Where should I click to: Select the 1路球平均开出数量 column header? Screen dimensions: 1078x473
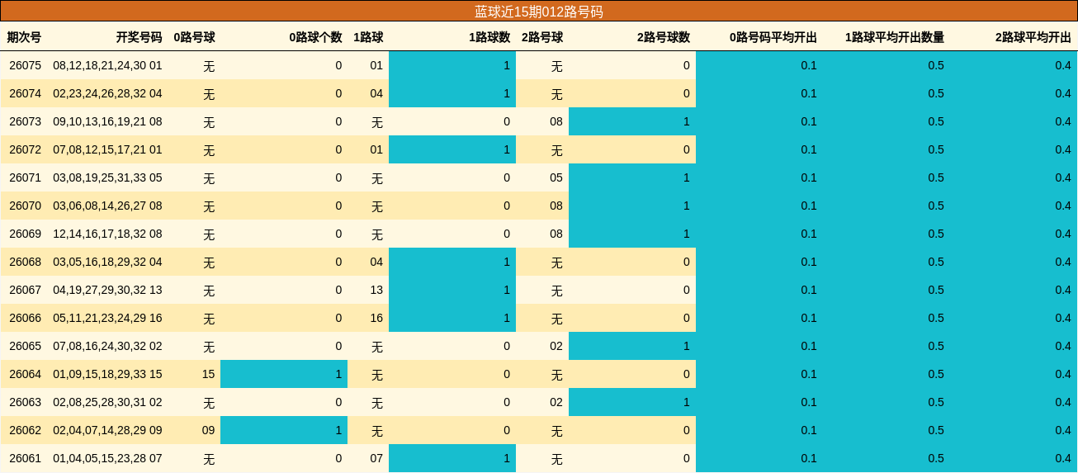[895, 37]
